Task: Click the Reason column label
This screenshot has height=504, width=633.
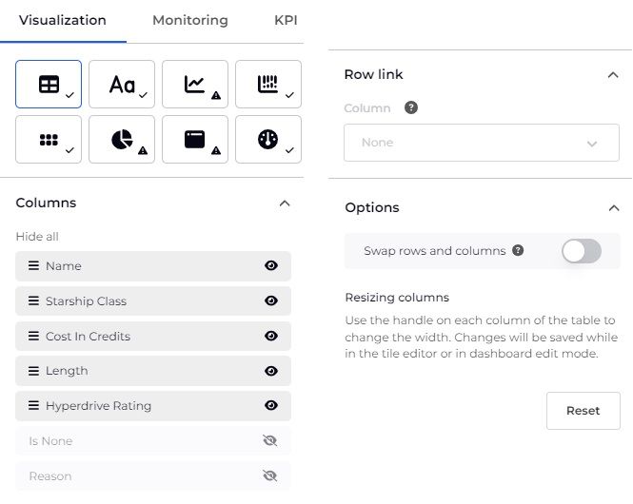Action: 50,476
